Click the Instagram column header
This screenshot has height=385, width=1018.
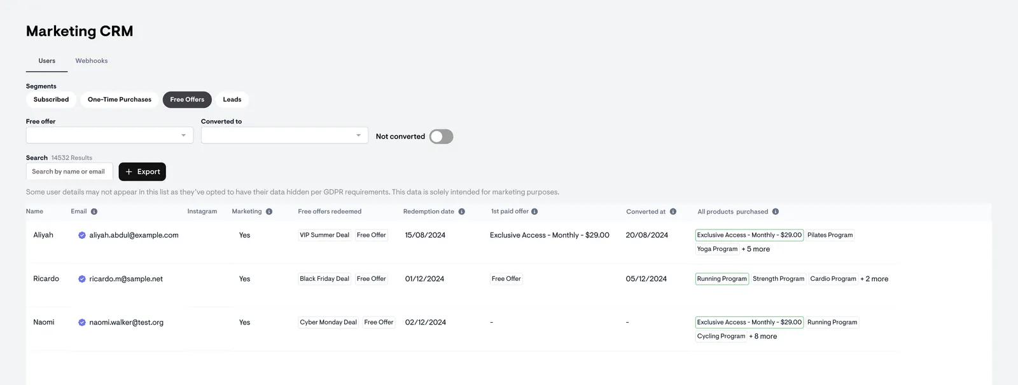[x=202, y=212]
